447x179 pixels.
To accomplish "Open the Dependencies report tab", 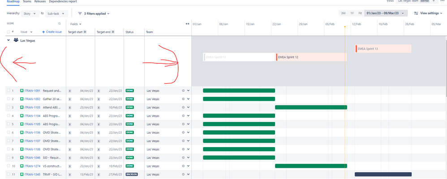I will coord(63,1).
